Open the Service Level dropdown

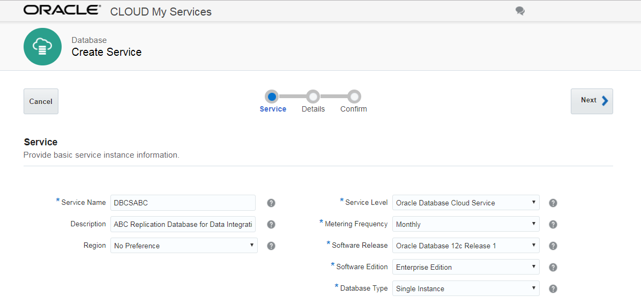(x=466, y=202)
